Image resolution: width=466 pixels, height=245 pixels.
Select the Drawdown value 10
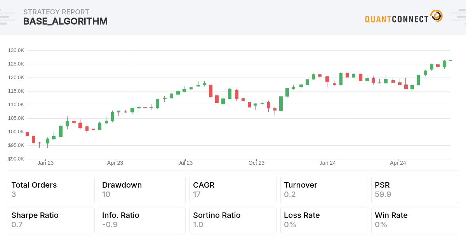[x=106, y=195]
